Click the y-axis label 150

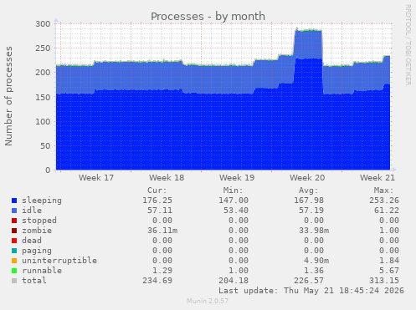pyautogui.click(x=43, y=97)
